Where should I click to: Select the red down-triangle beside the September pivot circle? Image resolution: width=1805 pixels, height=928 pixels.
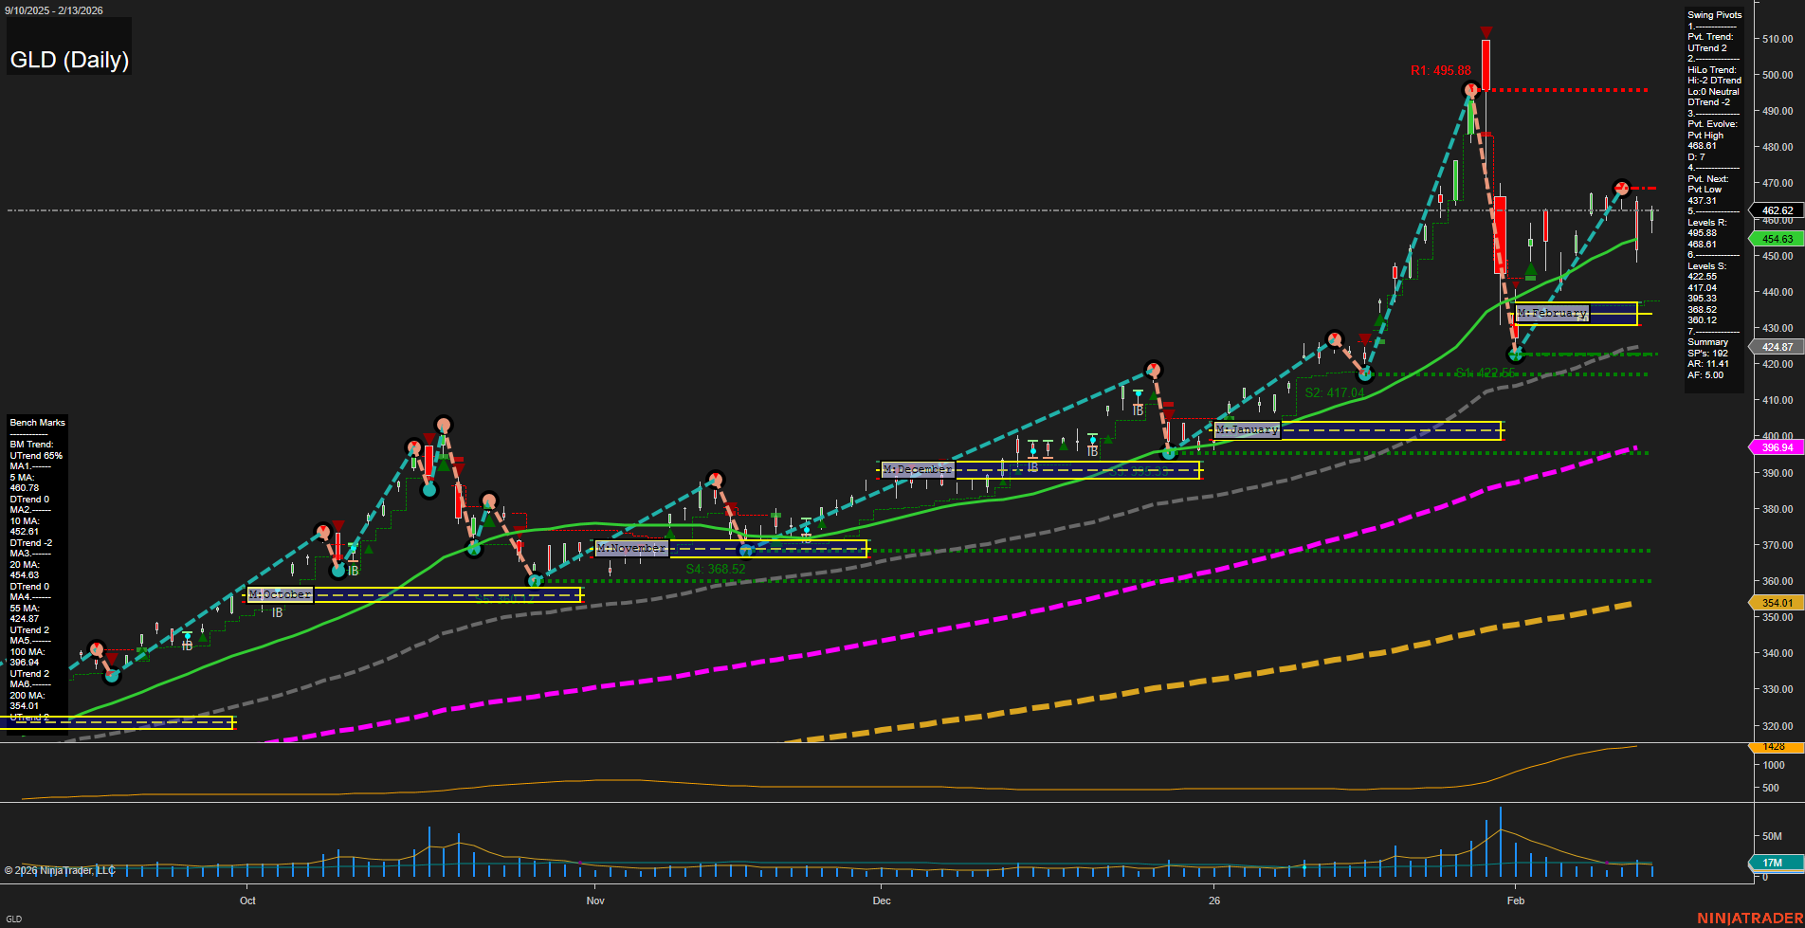[112, 657]
